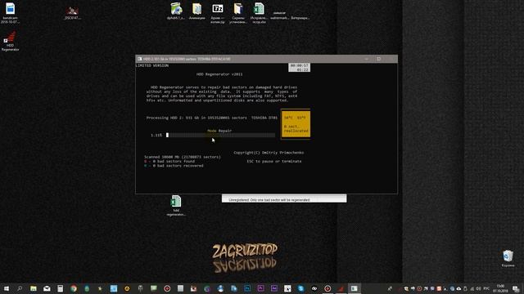The width and height of the screenshot is (524, 294).
Task: Open Adobe Premiere Pro from the taskbar
Action: pos(260,288)
